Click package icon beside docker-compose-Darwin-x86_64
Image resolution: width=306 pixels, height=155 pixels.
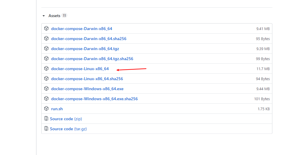coord(46,29)
